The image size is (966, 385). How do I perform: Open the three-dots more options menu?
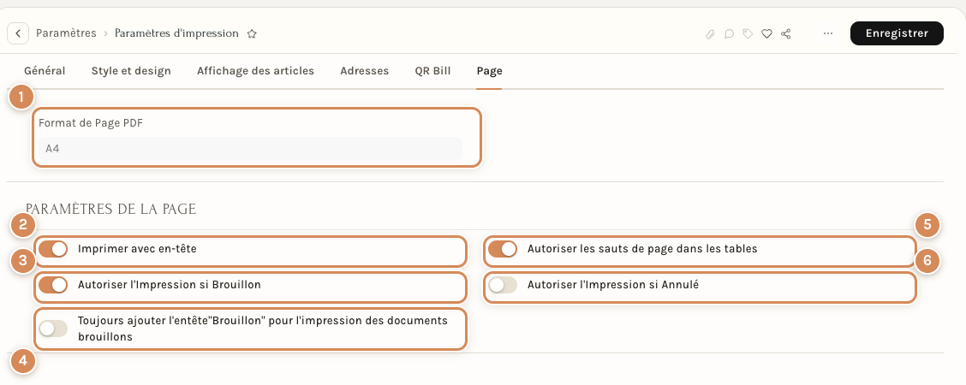tap(828, 33)
